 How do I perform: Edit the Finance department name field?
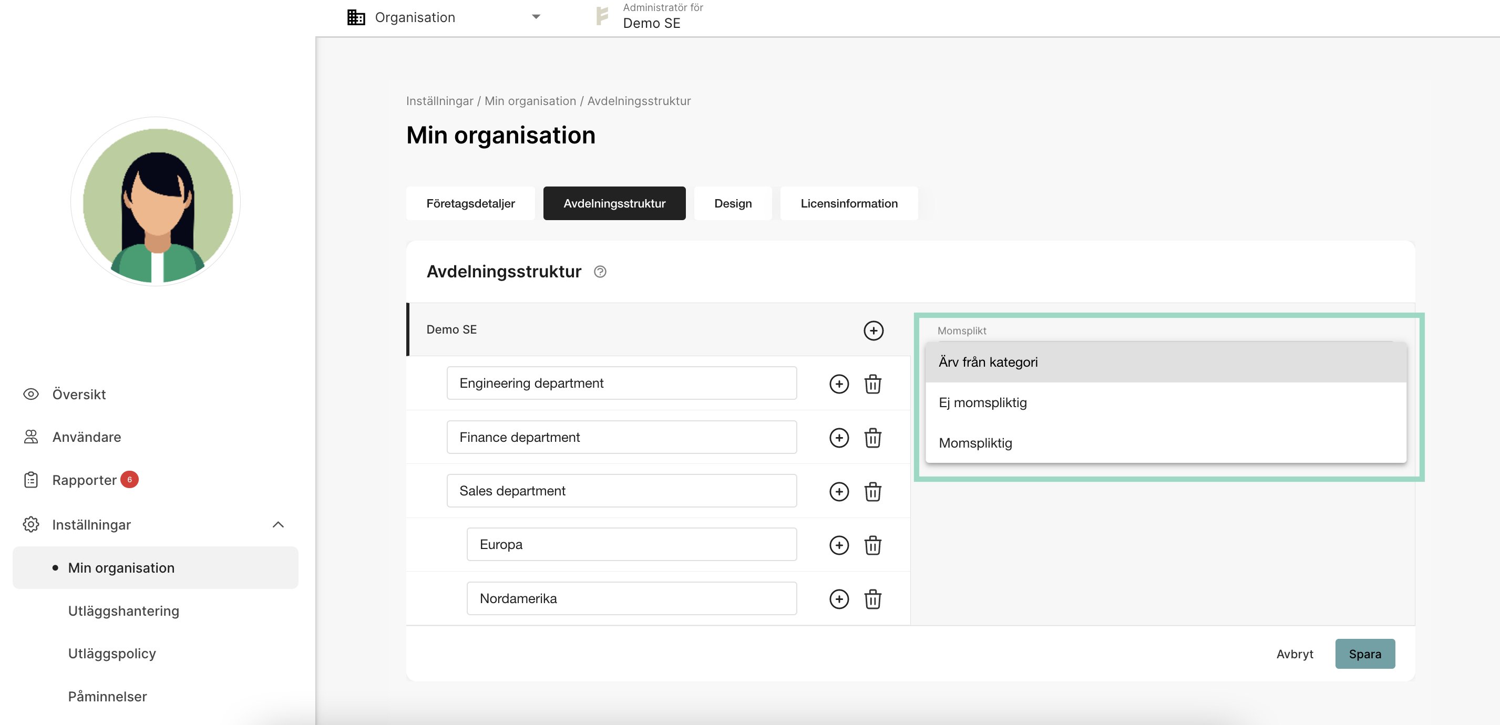(x=621, y=437)
